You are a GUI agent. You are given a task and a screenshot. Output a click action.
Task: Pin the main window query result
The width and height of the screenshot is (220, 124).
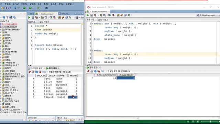pyautogui.click(x=30, y=72)
